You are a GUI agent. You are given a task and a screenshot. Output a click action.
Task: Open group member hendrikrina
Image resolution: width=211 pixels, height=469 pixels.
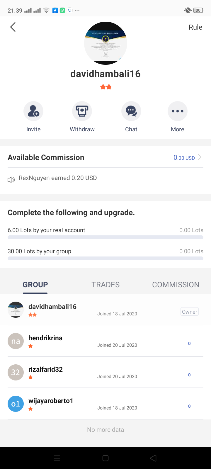click(105, 341)
